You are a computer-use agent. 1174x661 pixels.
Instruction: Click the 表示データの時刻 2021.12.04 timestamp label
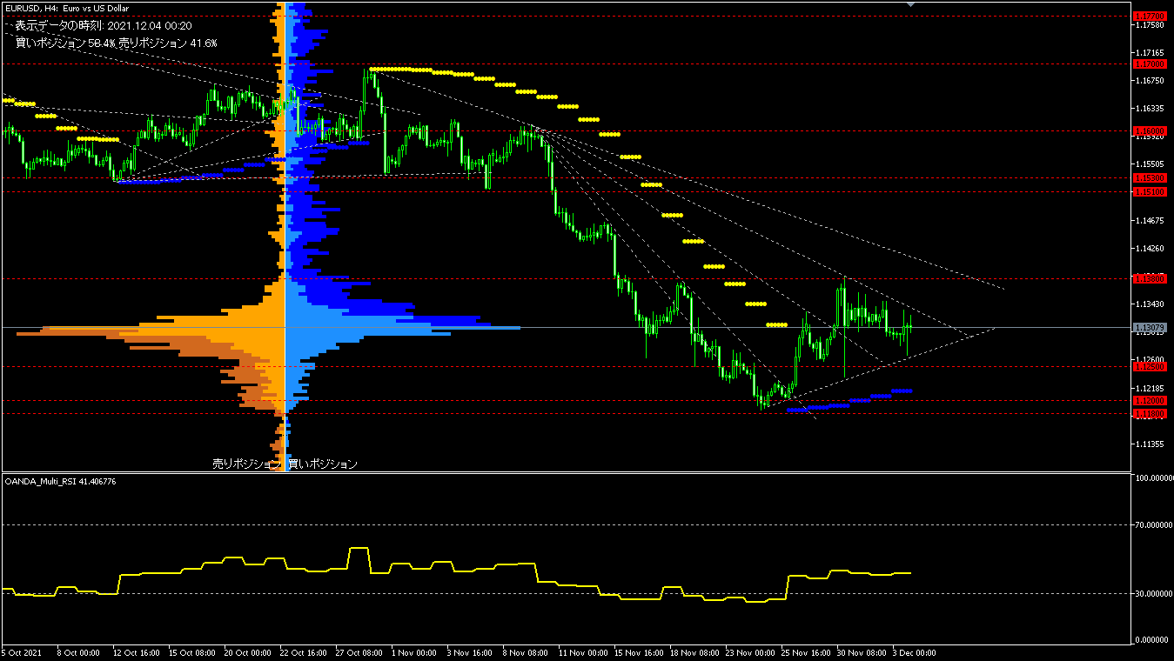click(x=104, y=26)
